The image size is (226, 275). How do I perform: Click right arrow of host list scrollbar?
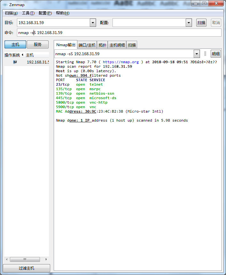pyautogui.click(x=46, y=259)
